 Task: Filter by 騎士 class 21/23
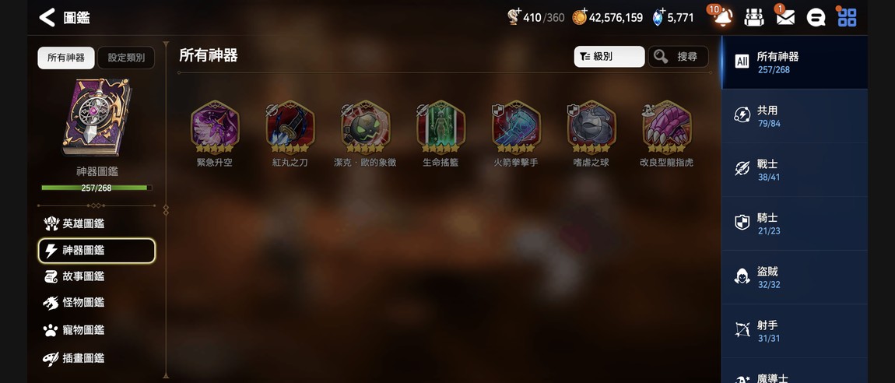(x=795, y=223)
